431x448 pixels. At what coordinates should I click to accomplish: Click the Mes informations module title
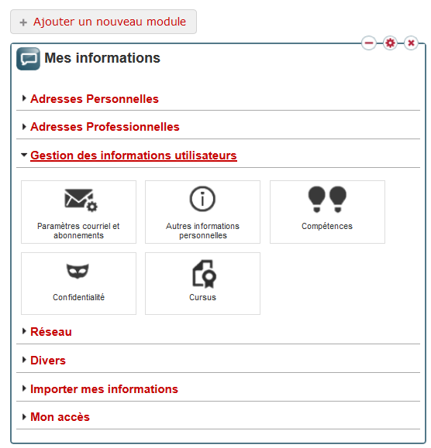pos(102,58)
